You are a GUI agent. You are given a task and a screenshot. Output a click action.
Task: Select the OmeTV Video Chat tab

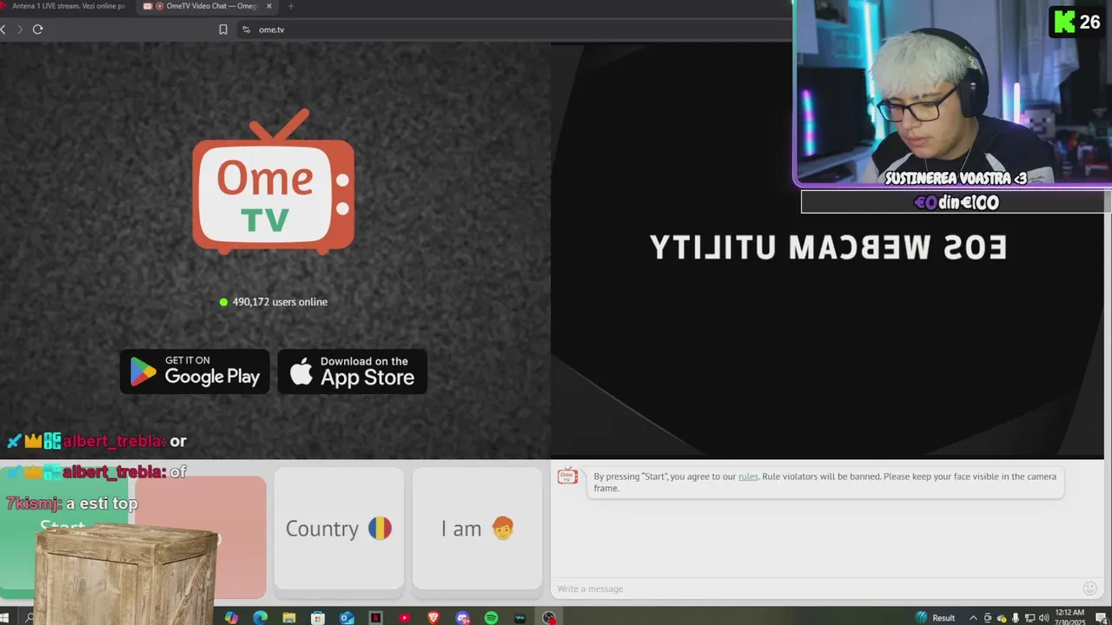208,6
